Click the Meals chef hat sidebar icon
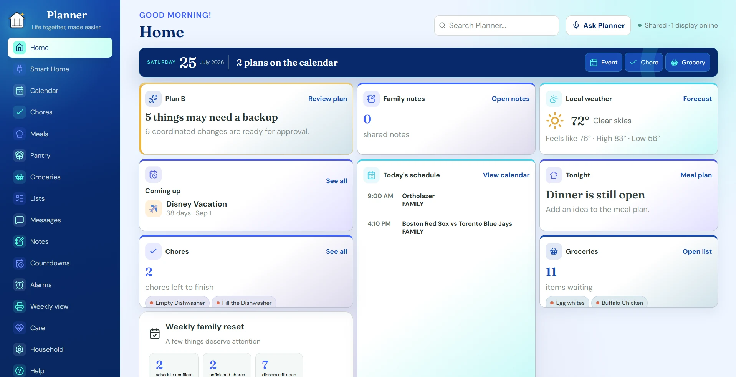The image size is (736, 377). pyautogui.click(x=20, y=134)
